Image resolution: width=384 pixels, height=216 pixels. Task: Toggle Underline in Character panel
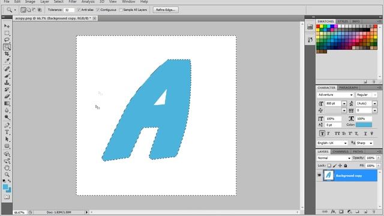[365, 133]
